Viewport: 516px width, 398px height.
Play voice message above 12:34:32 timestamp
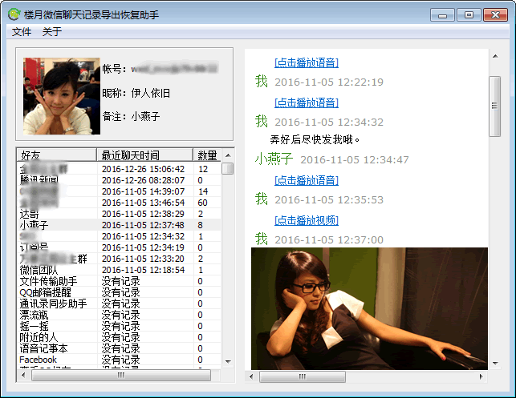point(307,103)
